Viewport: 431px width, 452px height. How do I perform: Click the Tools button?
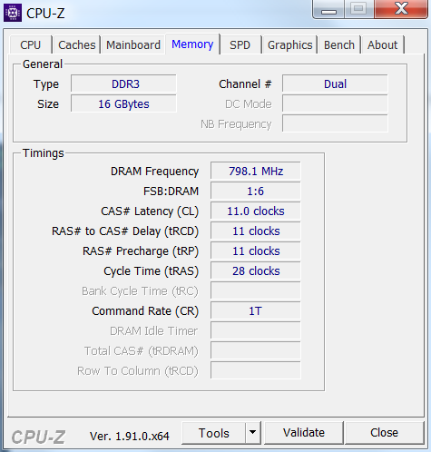213,433
